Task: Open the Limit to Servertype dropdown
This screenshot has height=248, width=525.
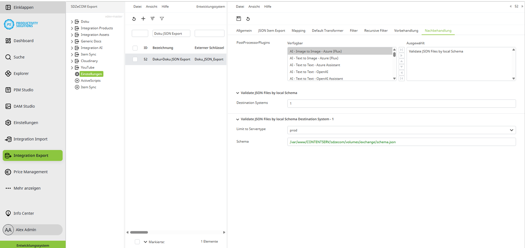Action: point(511,130)
